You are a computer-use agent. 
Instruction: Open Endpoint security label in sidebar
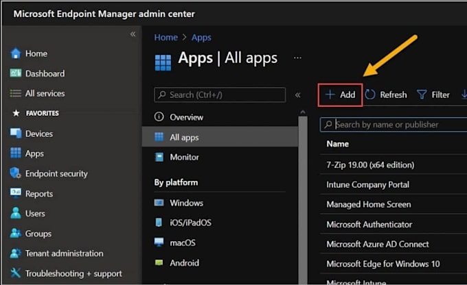click(x=56, y=173)
